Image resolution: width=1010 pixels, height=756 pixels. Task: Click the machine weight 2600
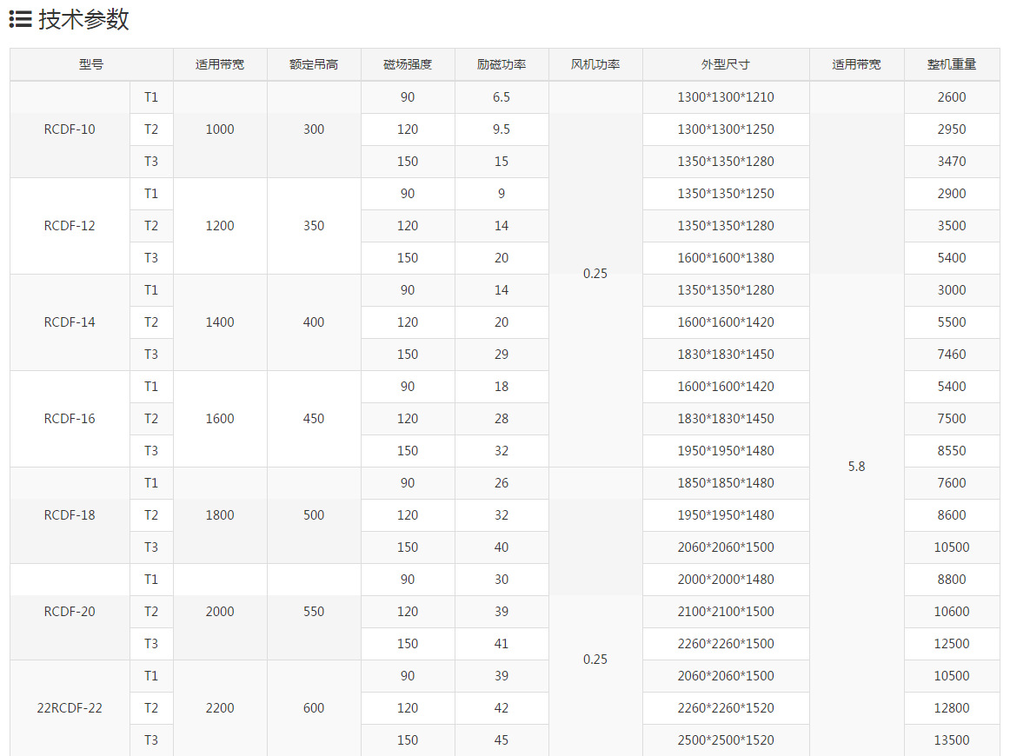pyautogui.click(x=952, y=97)
